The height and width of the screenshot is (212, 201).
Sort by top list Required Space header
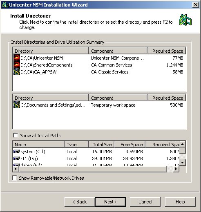click(167, 51)
